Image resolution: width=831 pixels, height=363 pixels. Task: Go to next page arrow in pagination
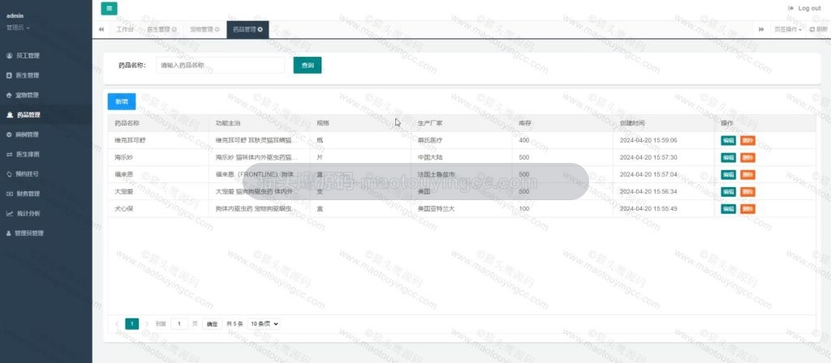coord(147,324)
